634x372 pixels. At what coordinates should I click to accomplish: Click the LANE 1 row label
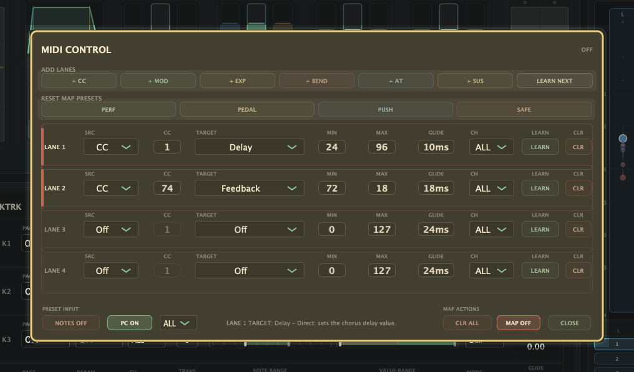click(x=54, y=147)
